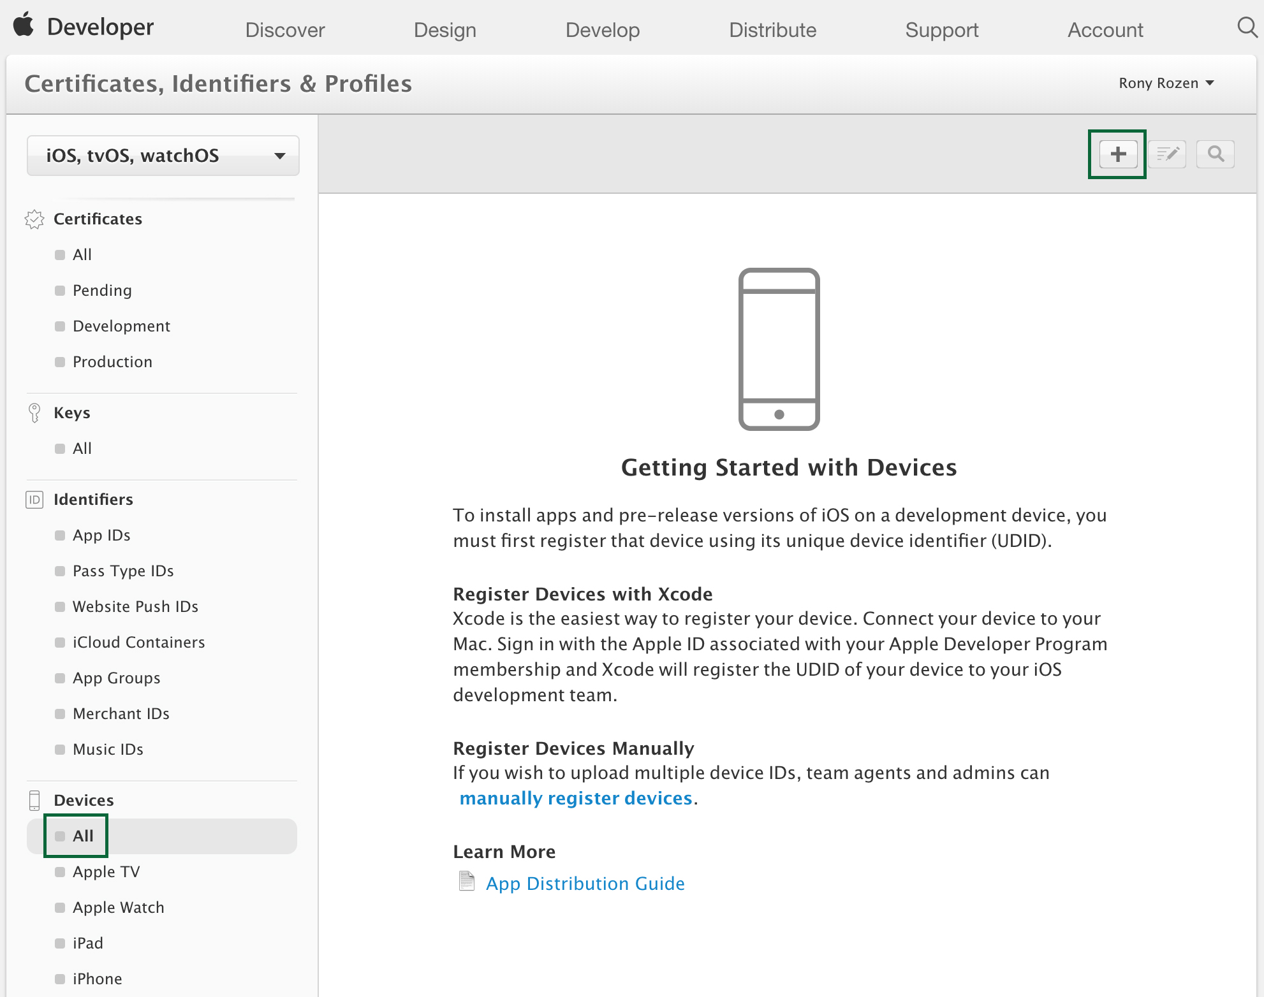The height and width of the screenshot is (997, 1264).
Task: Select iCloud Containers in the sidebar
Action: pyautogui.click(x=138, y=643)
